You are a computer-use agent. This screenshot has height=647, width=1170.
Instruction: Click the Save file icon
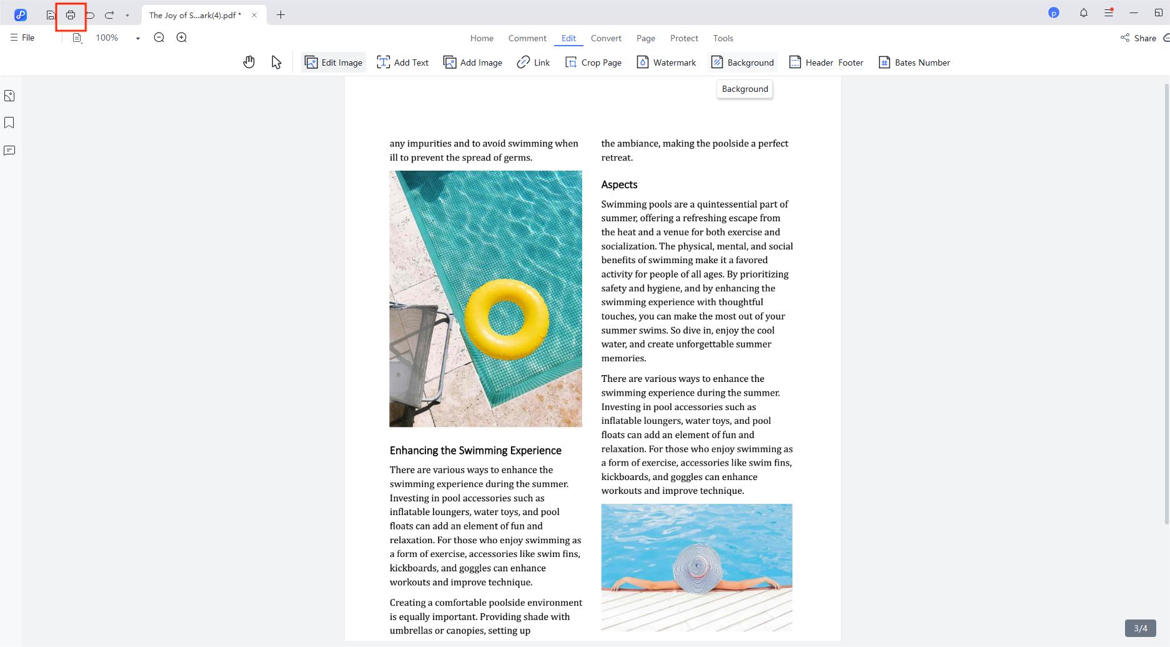[51, 15]
